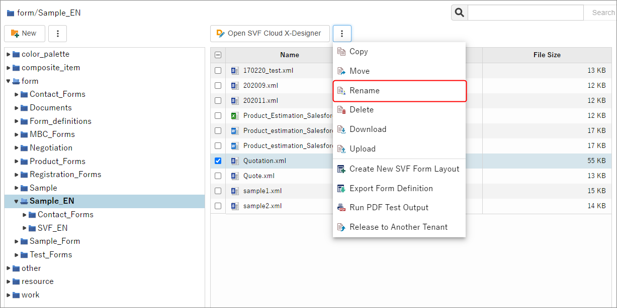The image size is (617, 308).
Task: Click the Run PDF Test Output icon
Action: 341,208
